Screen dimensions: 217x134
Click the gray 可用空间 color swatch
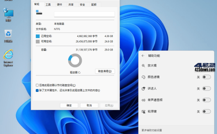(x=38, y=41)
